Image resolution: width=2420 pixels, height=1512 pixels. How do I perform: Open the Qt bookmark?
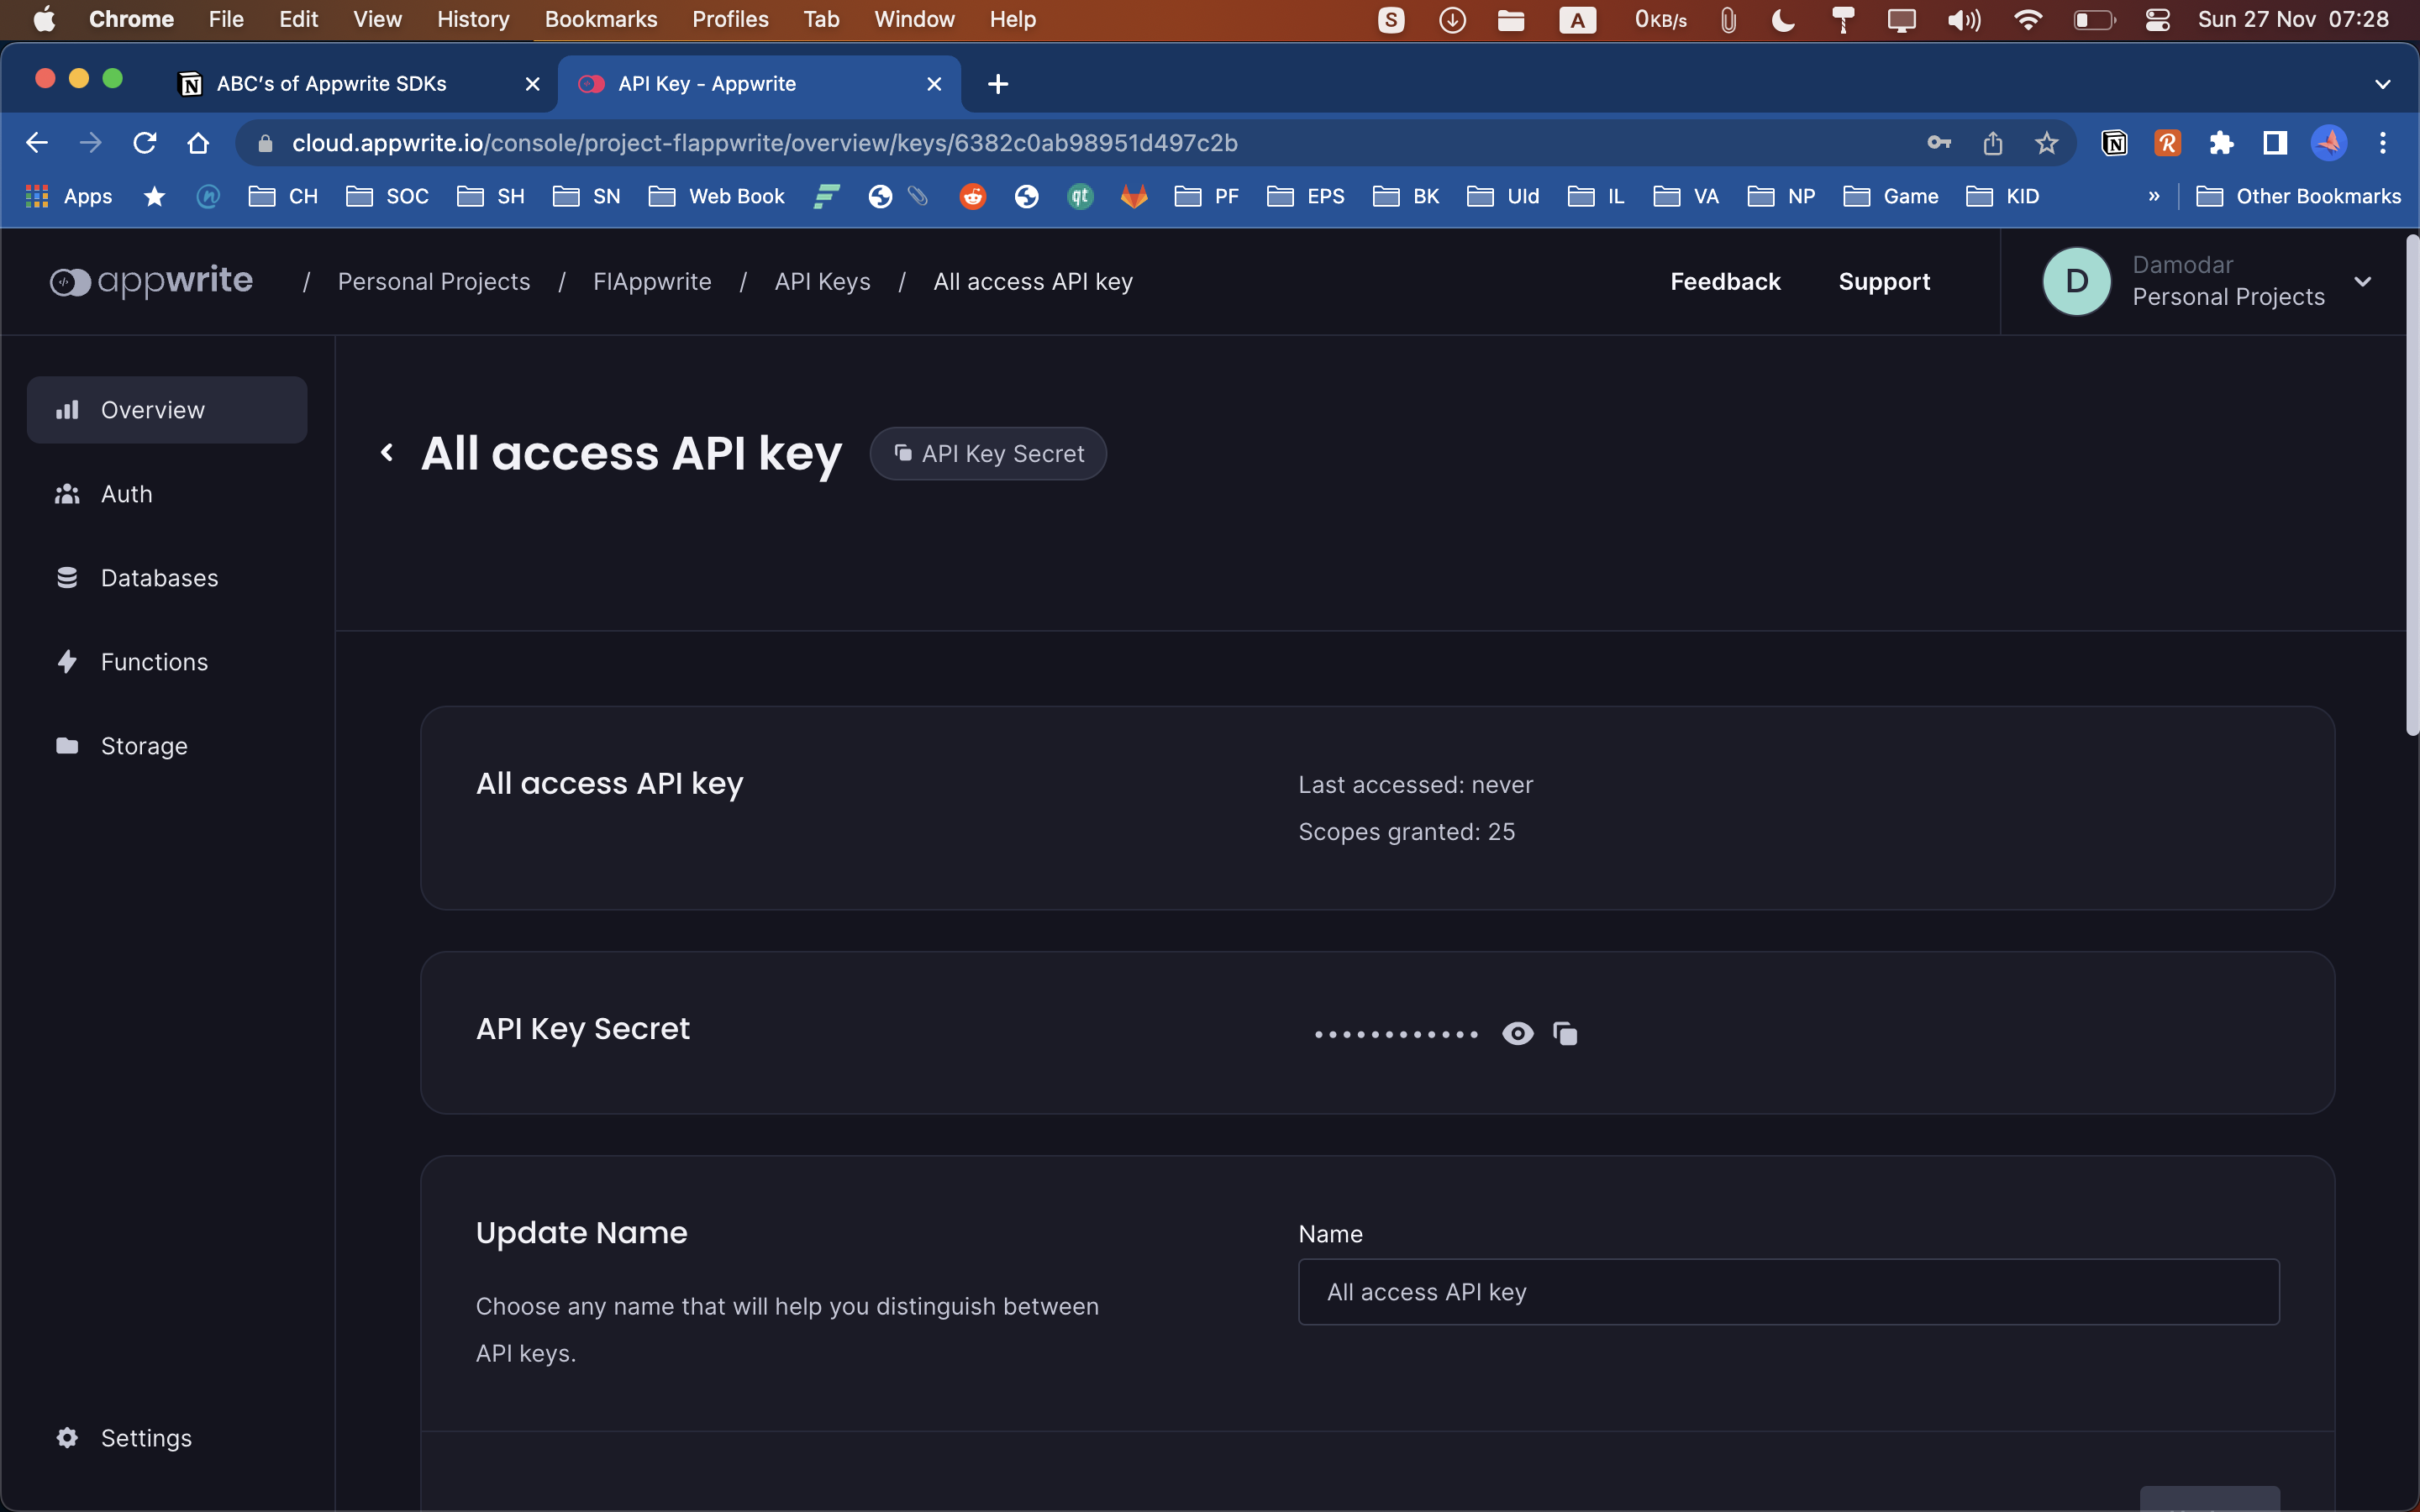(x=1080, y=196)
